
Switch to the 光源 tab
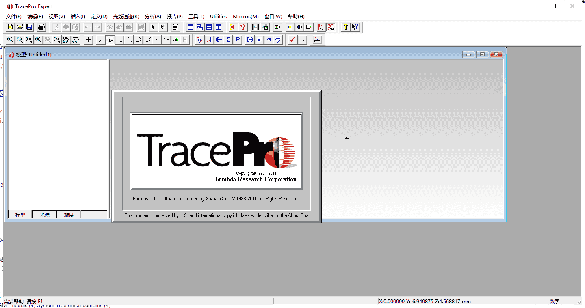44,214
